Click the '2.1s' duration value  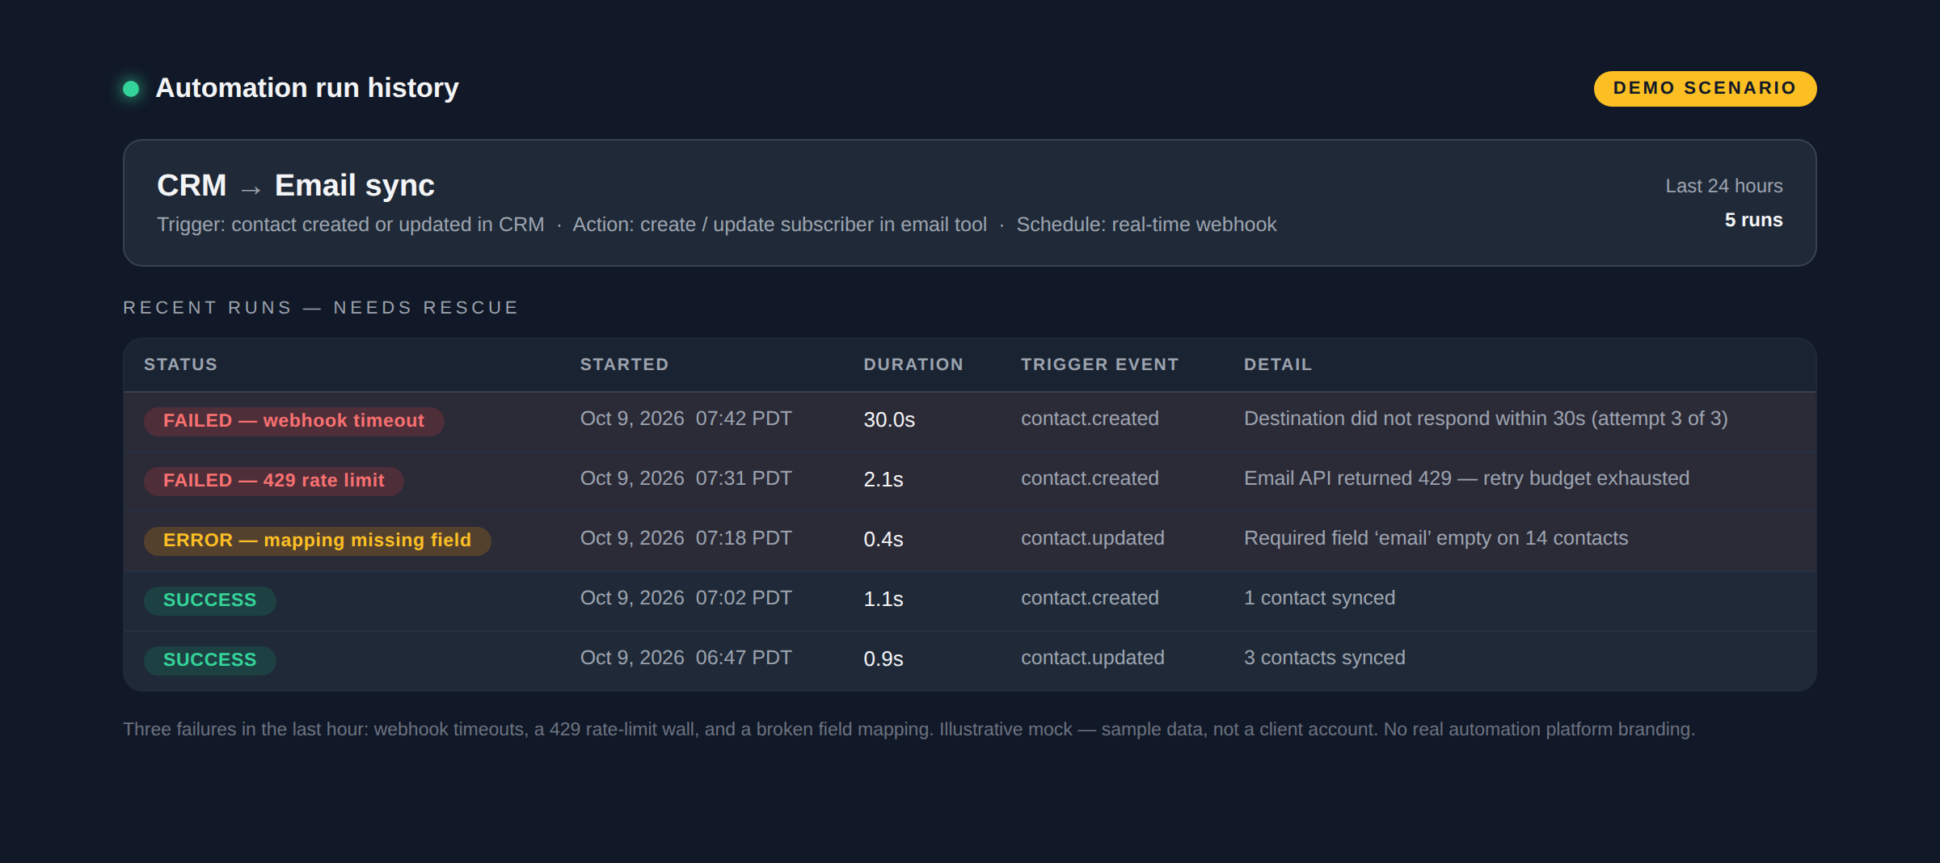[884, 480]
